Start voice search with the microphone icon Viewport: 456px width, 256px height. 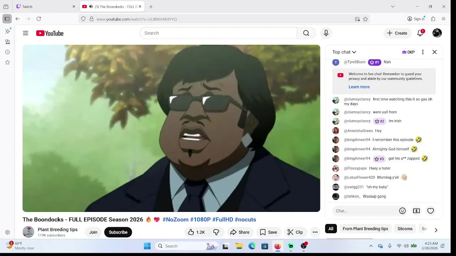326,33
